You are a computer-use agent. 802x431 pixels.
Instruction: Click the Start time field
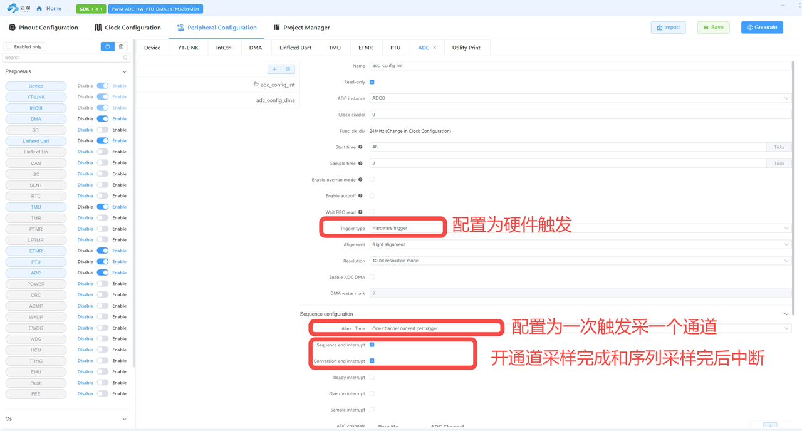point(568,147)
